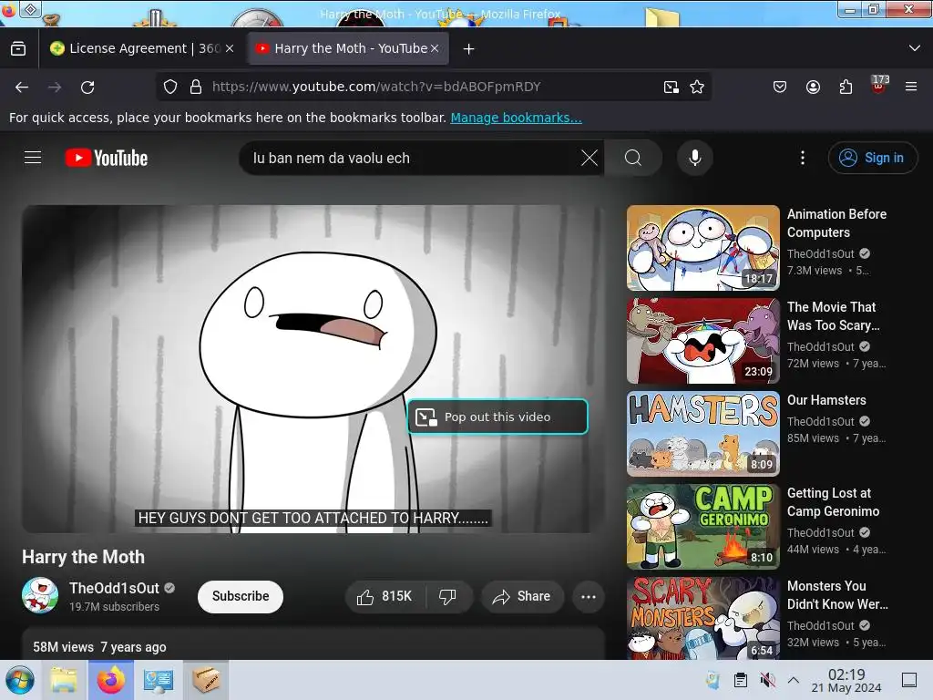This screenshot has width=933, height=700.
Task: Open The Movie That Was Too Scary thumbnail
Action: (702, 341)
